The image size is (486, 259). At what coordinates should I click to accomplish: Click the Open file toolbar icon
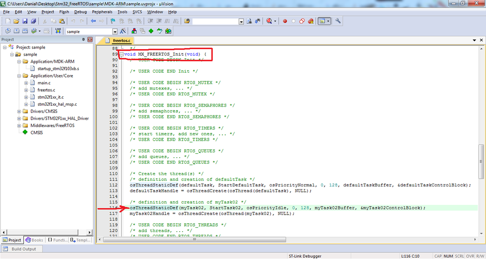tap(17, 21)
